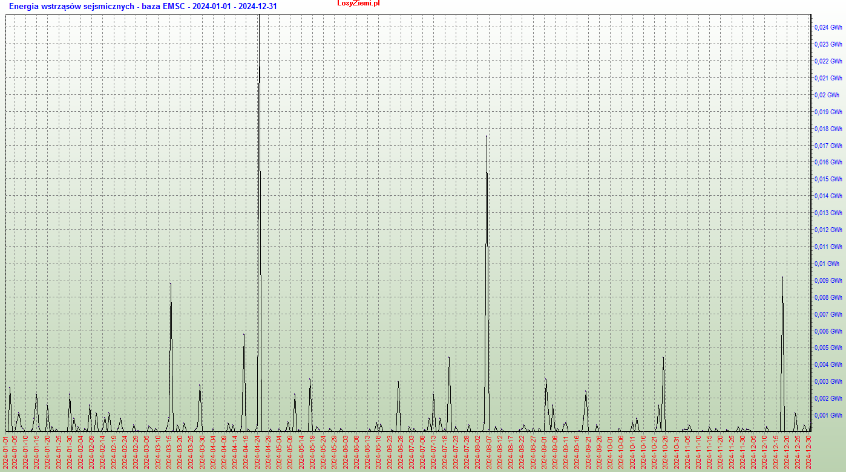Screen dimensions: 846x472
Task: Click the 0,017 GWh axis label
Action: coord(828,146)
